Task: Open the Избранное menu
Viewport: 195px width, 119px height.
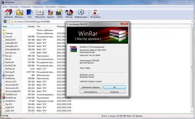Action: 38,7
